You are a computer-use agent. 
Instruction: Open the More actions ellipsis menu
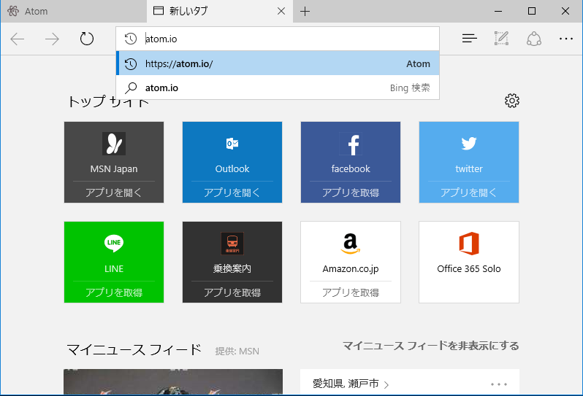pos(566,39)
